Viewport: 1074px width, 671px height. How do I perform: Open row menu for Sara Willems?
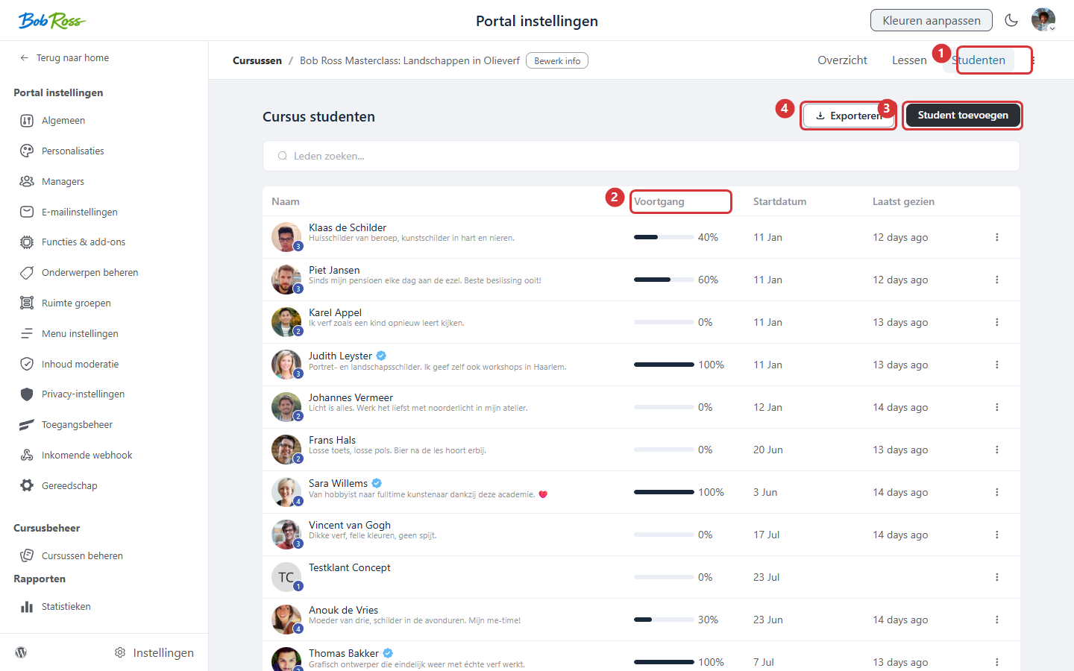click(x=997, y=492)
